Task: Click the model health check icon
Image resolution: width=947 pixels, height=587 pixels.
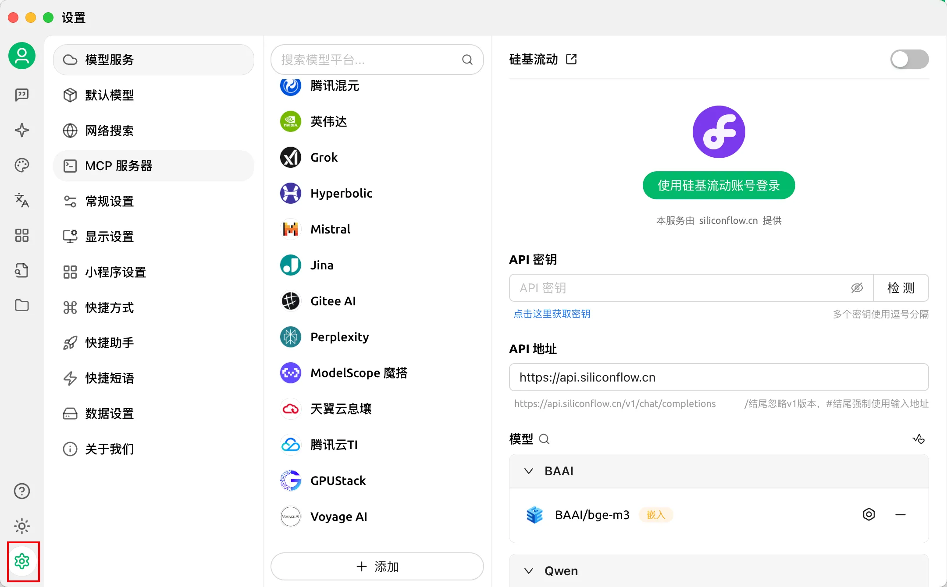Action: [919, 438]
